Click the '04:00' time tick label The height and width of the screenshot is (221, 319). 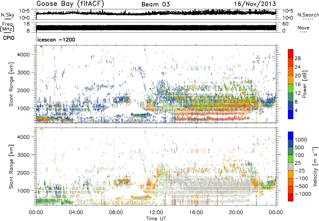click(x=76, y=213)
